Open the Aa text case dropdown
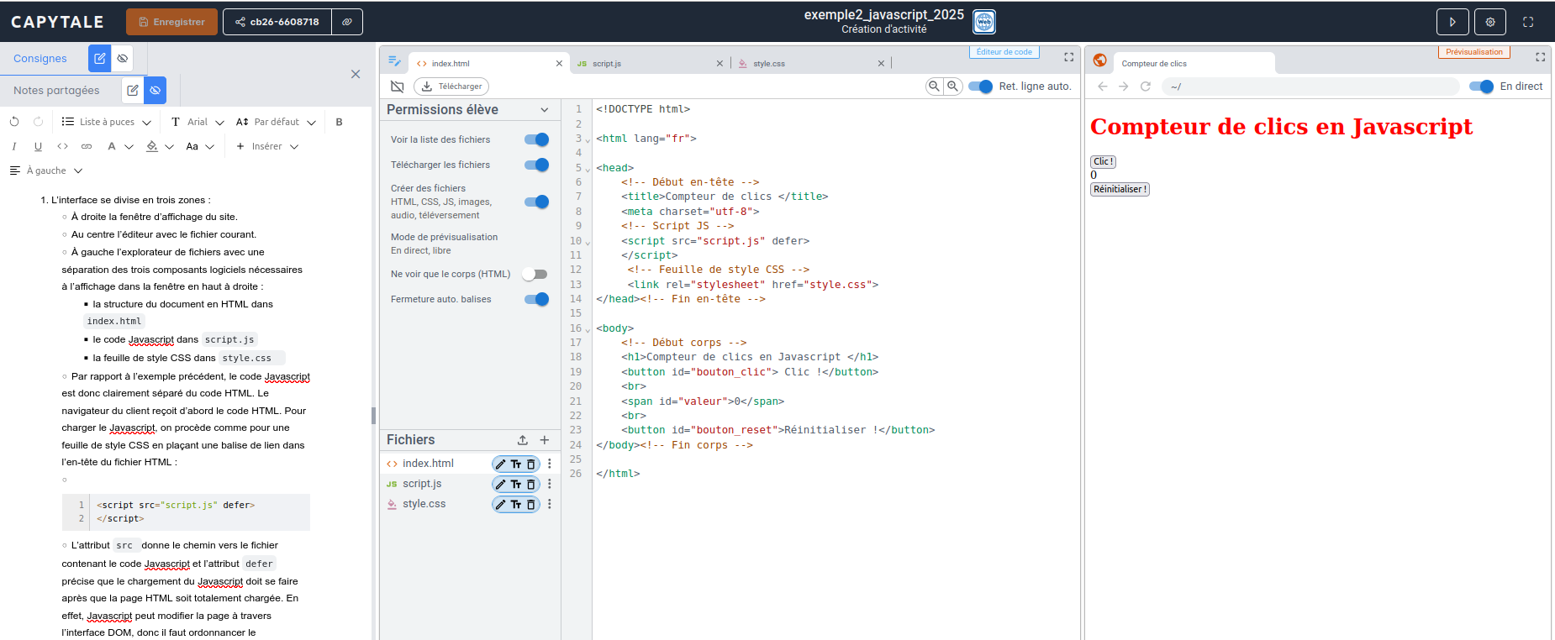Viewport: 1555px width, 640px height. (200, 146)
